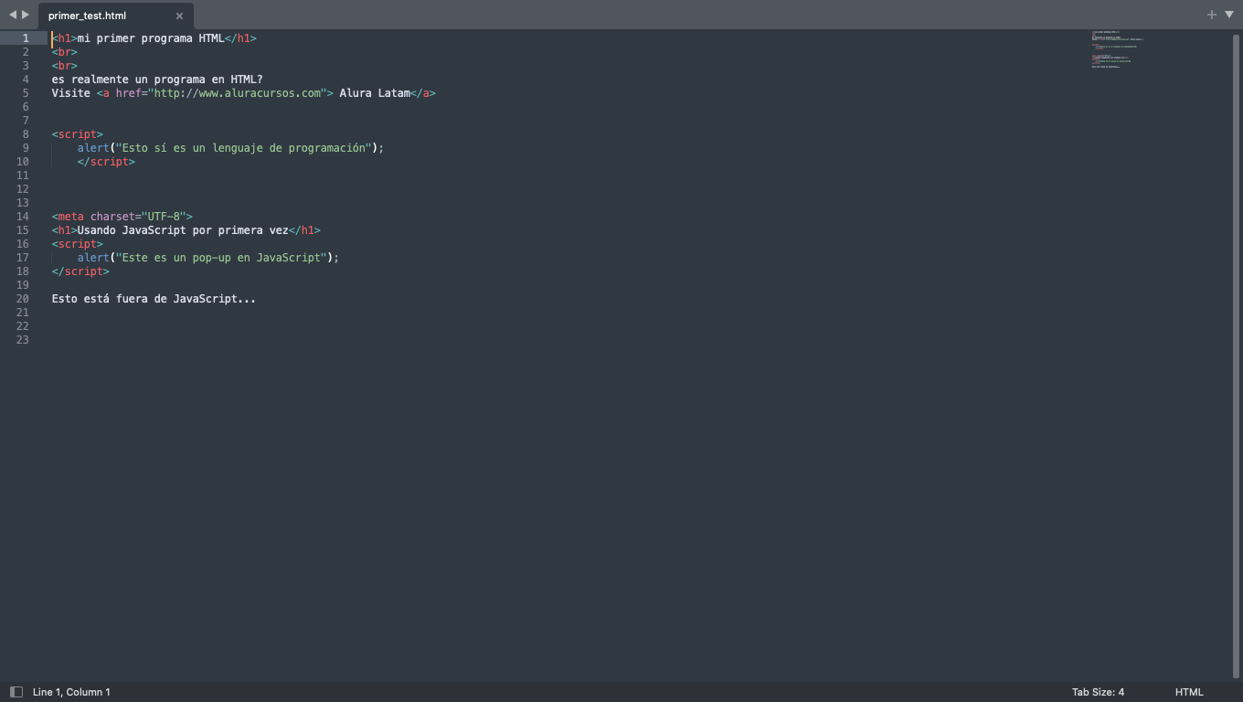Click line number 17 in gutter
Screen dimensions: 1243x702
point(23,258)
